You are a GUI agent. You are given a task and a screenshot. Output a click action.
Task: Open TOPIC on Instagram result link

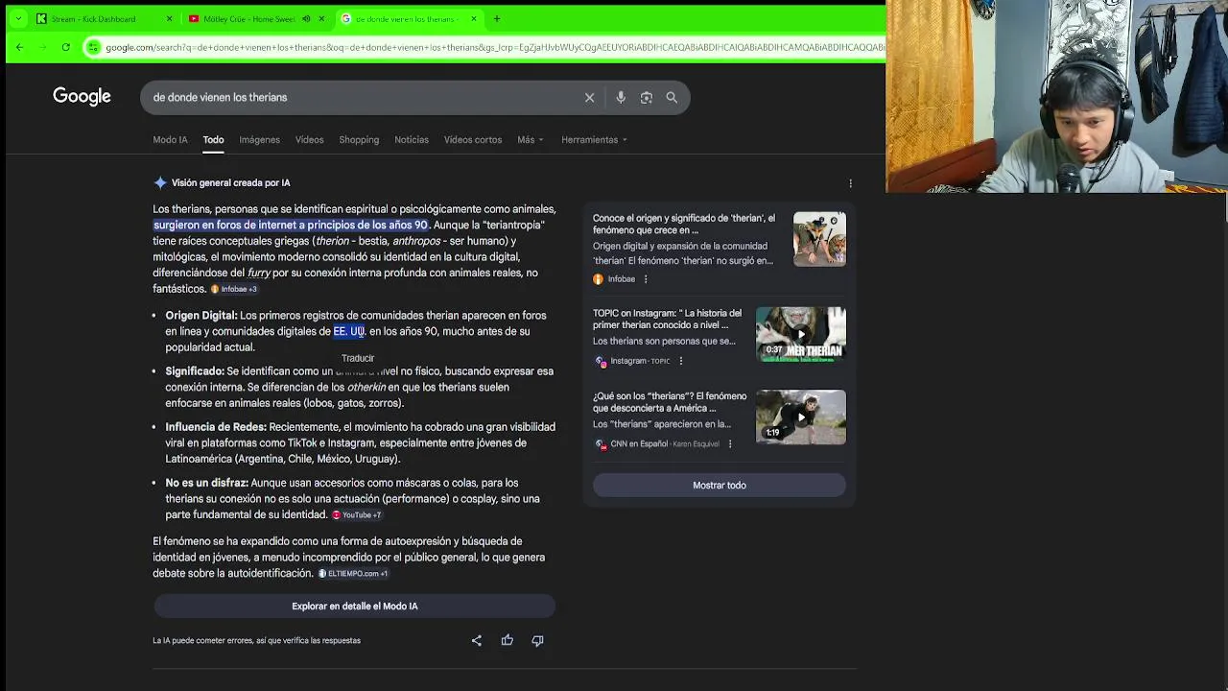pos(668,319)
